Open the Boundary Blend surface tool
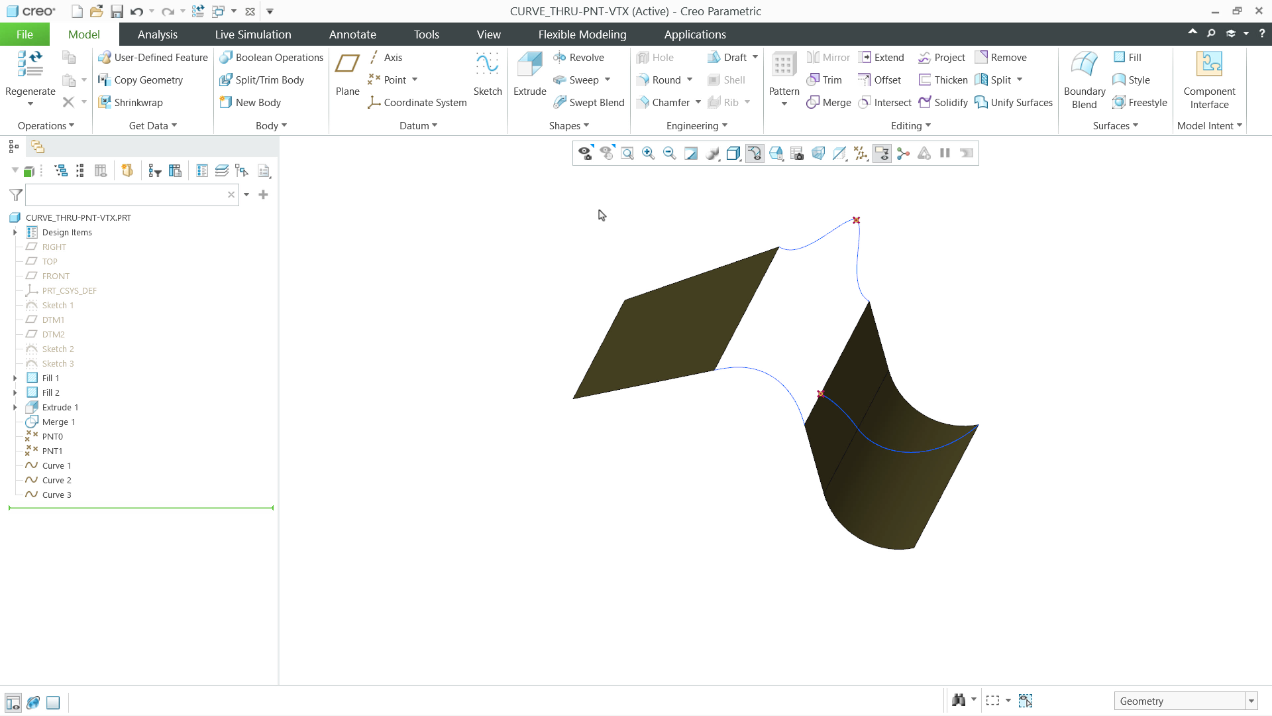Screen dimensions: 1272x716 pos(1085,80)
